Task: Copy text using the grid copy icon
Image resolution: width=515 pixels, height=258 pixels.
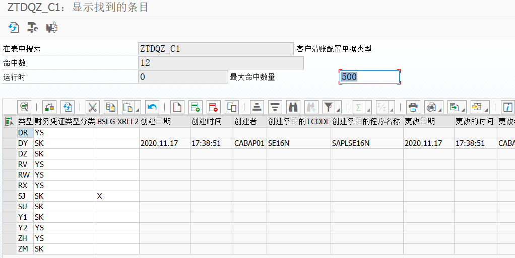Action: tap(111, 107)
